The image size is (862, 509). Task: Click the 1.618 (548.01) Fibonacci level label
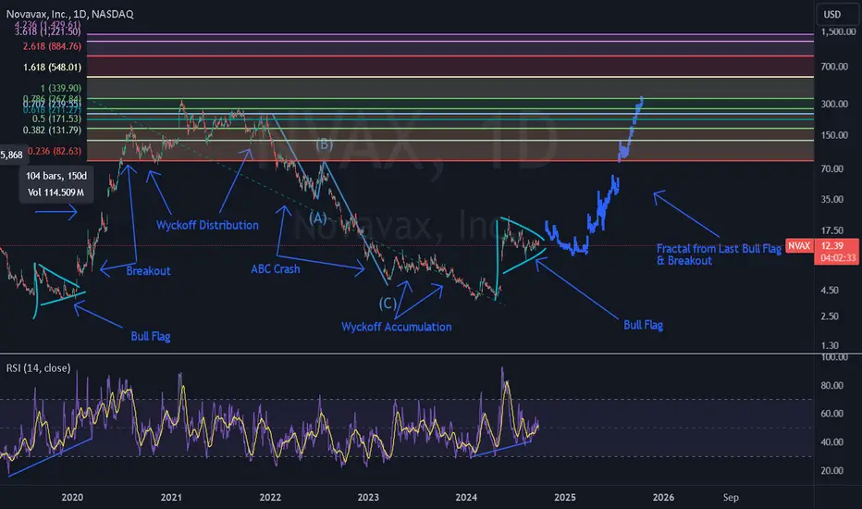tap(52, 68)
